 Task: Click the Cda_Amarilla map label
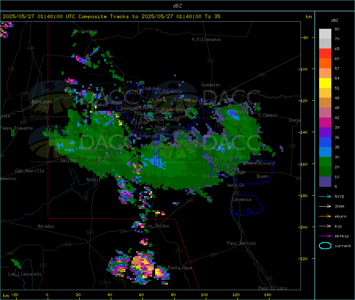pos(30,171)
